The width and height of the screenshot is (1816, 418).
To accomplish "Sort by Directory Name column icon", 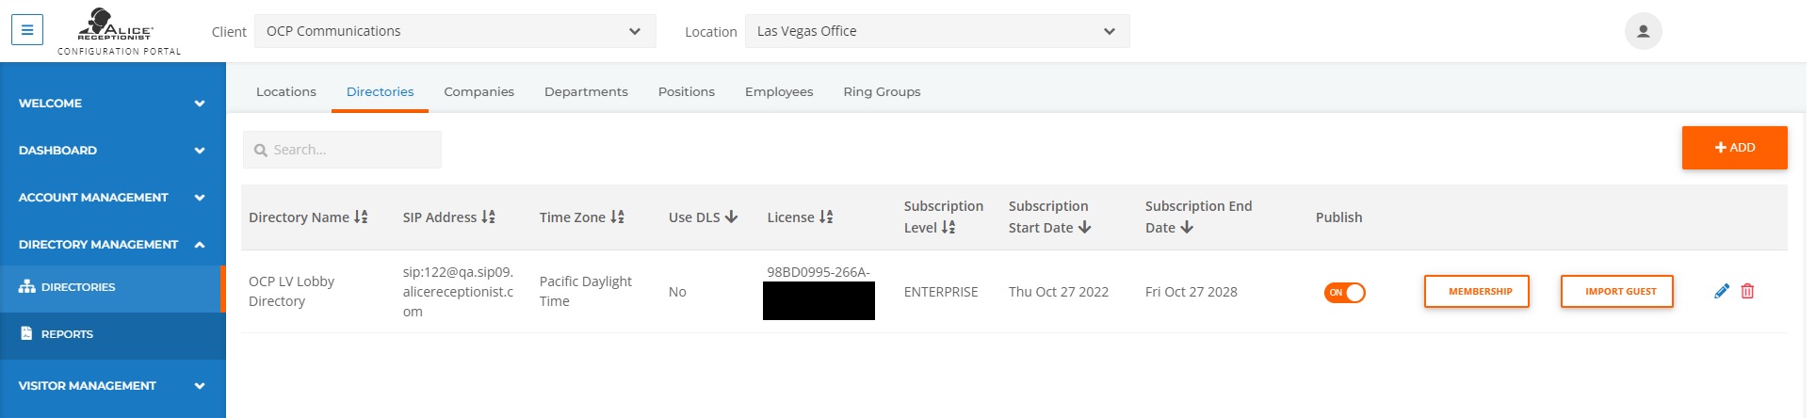I will coord(361,217).
